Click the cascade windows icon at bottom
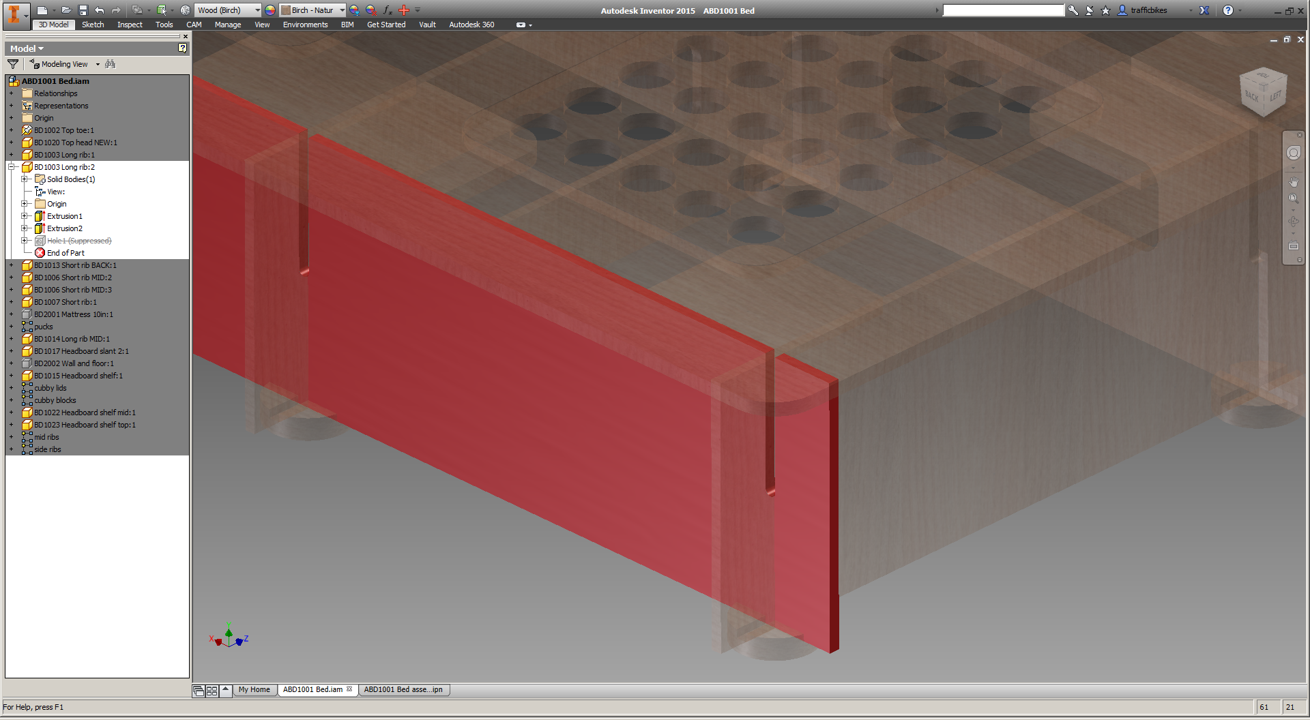The image size is (1310, 720). (199, 691)
